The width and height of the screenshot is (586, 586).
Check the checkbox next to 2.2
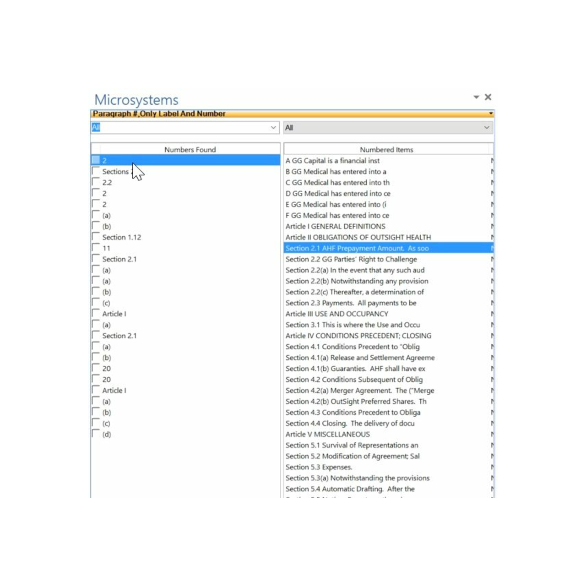96,181
